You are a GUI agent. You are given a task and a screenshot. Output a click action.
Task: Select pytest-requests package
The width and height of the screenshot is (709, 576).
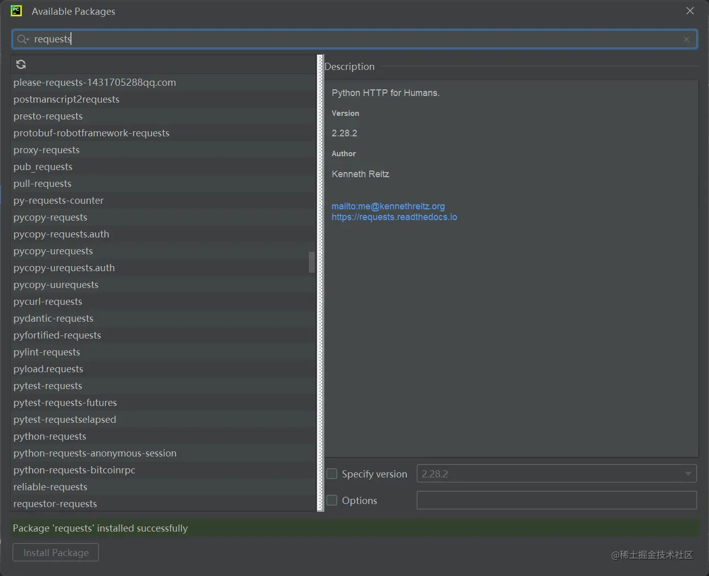pyautogui.click(x=163, y=386)
